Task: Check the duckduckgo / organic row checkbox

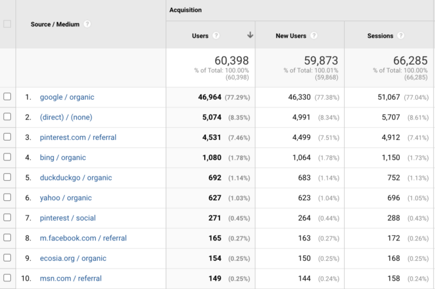Action: 7,177
